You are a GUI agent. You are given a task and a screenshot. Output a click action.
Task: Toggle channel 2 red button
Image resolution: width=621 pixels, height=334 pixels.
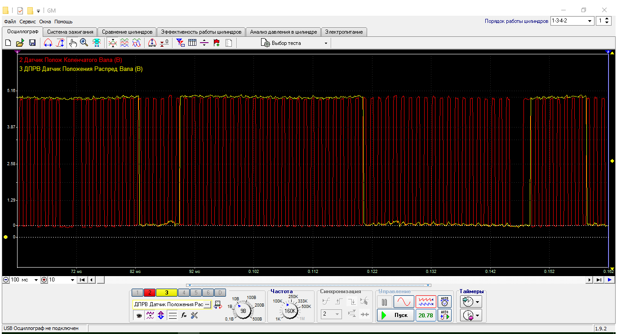[x=150, y=293]
